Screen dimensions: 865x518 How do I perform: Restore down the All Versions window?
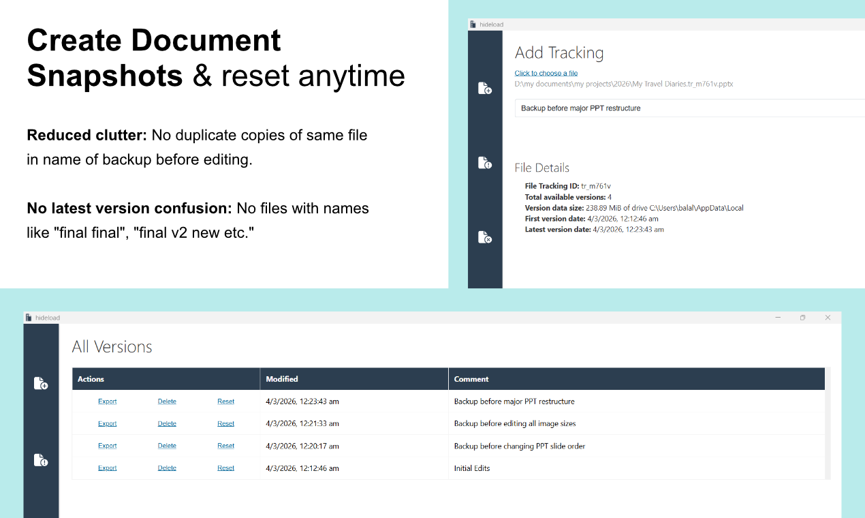(802, 318)
